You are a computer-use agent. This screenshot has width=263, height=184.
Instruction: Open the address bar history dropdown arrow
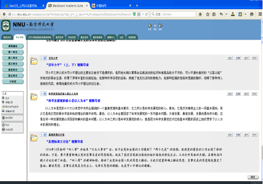coord(143,14)
